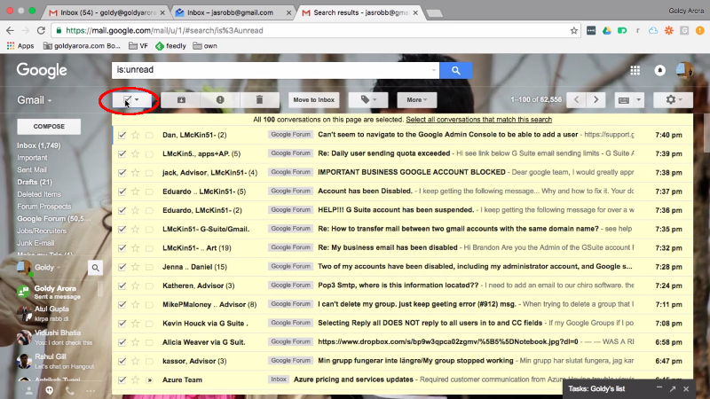Open Settings gear dropdown
Screen dimensions: 710x399
coord(673,99)
